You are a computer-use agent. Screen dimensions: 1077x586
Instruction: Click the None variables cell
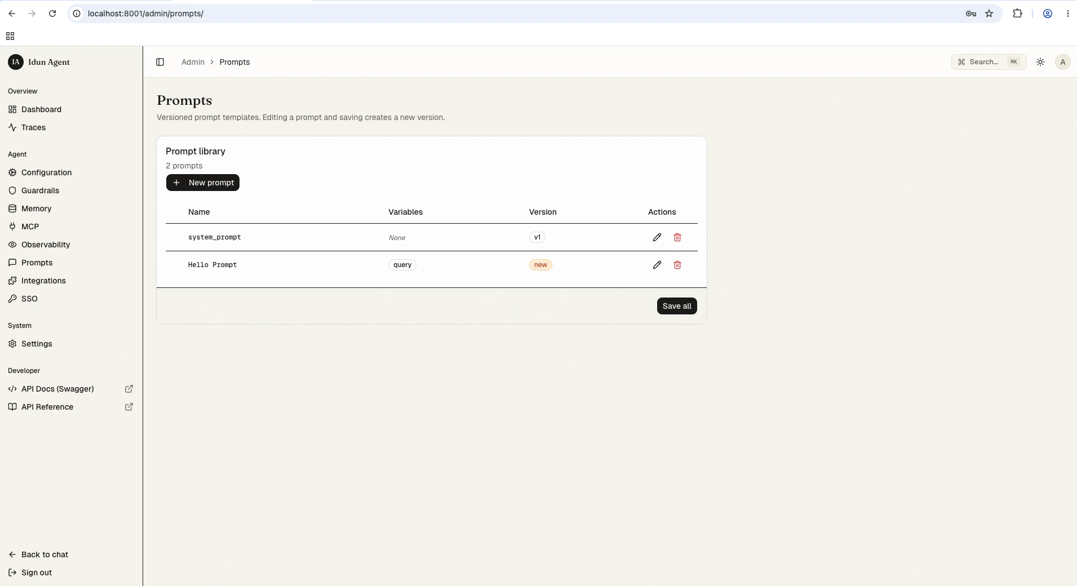click(397, 238)
